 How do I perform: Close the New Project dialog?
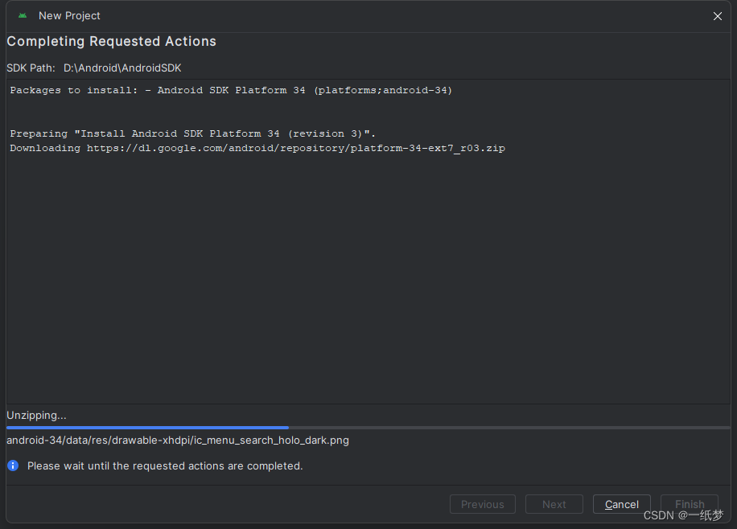point(717,16)
